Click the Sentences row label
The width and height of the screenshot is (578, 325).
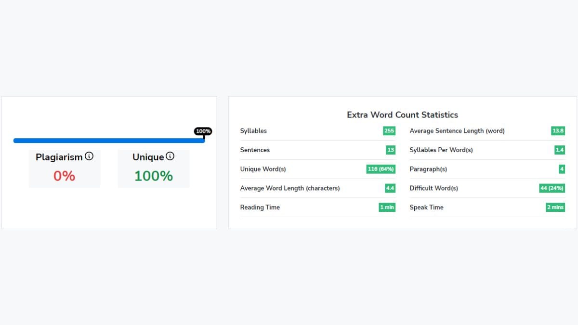[x=255, y=150]
